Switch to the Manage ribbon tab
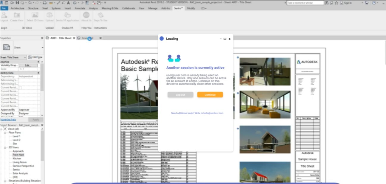Viewport: 386px width, 184px height. point(153,8)
